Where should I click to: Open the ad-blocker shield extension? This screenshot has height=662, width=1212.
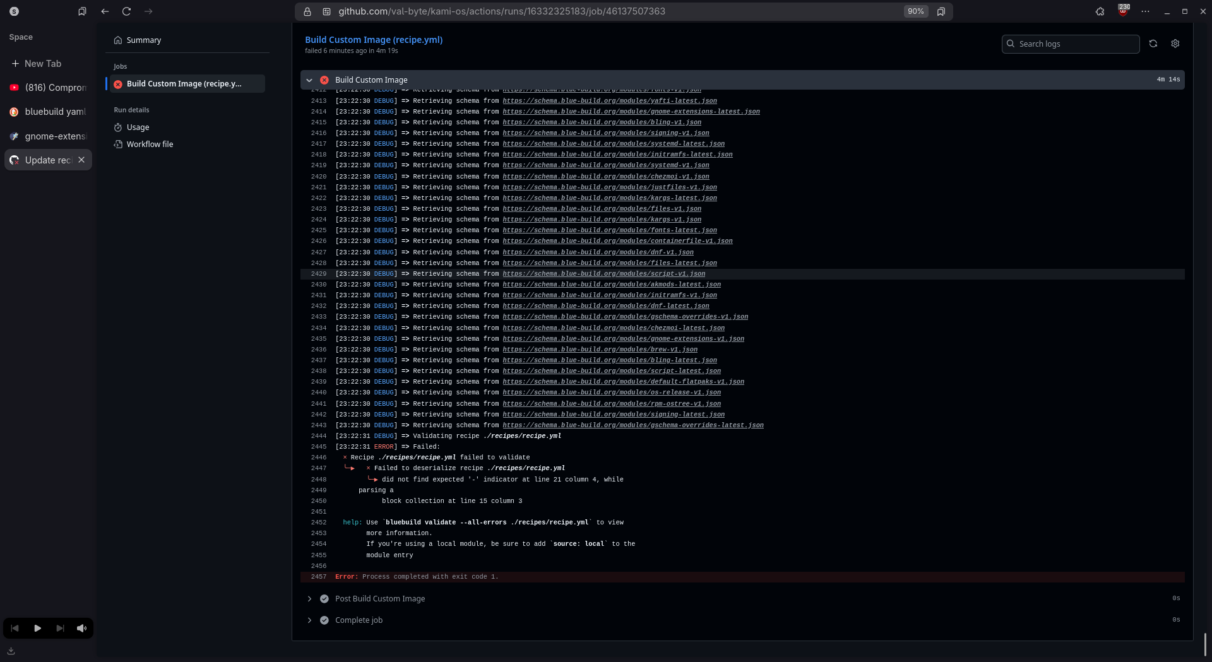1122,11
